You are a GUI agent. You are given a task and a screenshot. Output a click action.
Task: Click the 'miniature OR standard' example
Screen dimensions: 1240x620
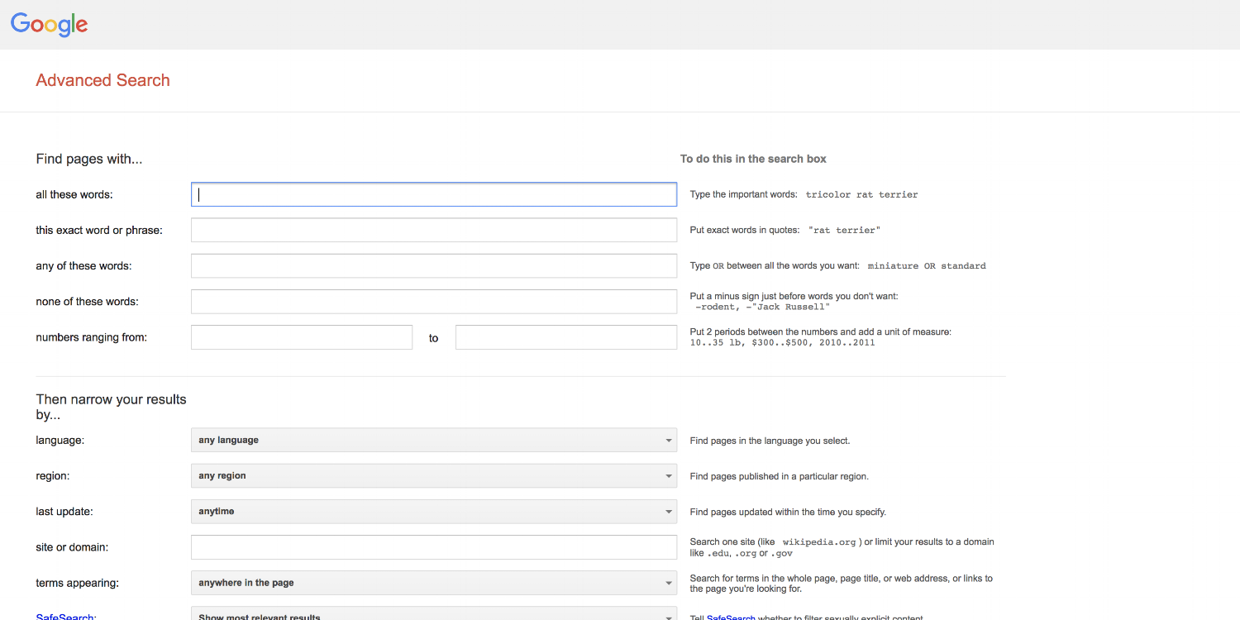click(x=927, y=266)
